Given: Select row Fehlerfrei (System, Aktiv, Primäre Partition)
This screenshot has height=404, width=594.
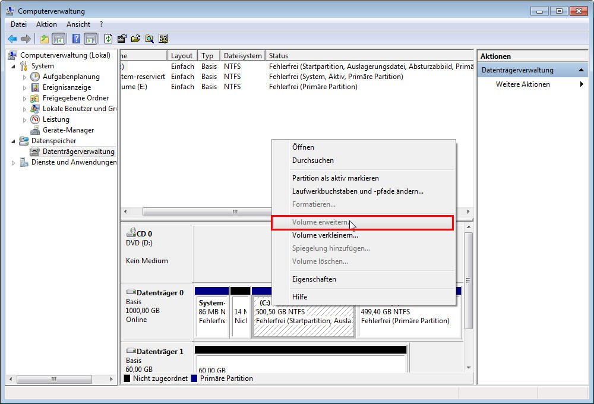Looking at the screenshot, I should (x=296, y=77).
